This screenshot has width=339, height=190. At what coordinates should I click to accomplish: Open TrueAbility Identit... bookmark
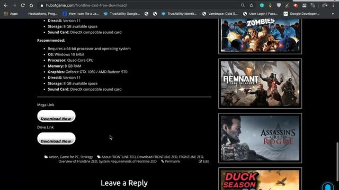point(179,14)
